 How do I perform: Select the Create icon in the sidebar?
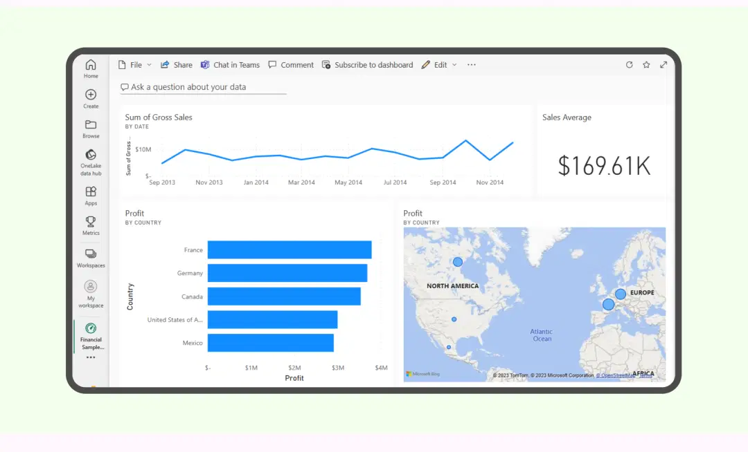(x=90, y=97)
